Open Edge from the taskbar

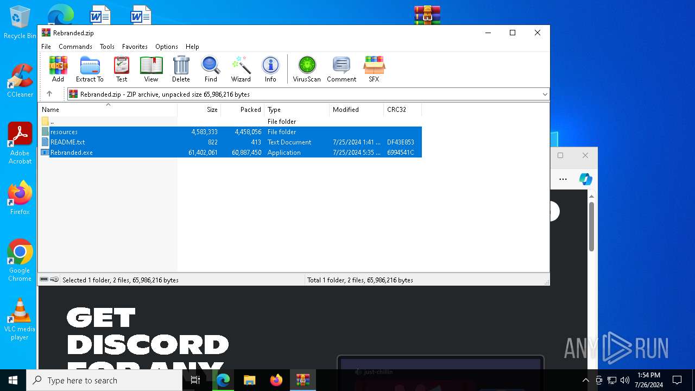(223, 380)
